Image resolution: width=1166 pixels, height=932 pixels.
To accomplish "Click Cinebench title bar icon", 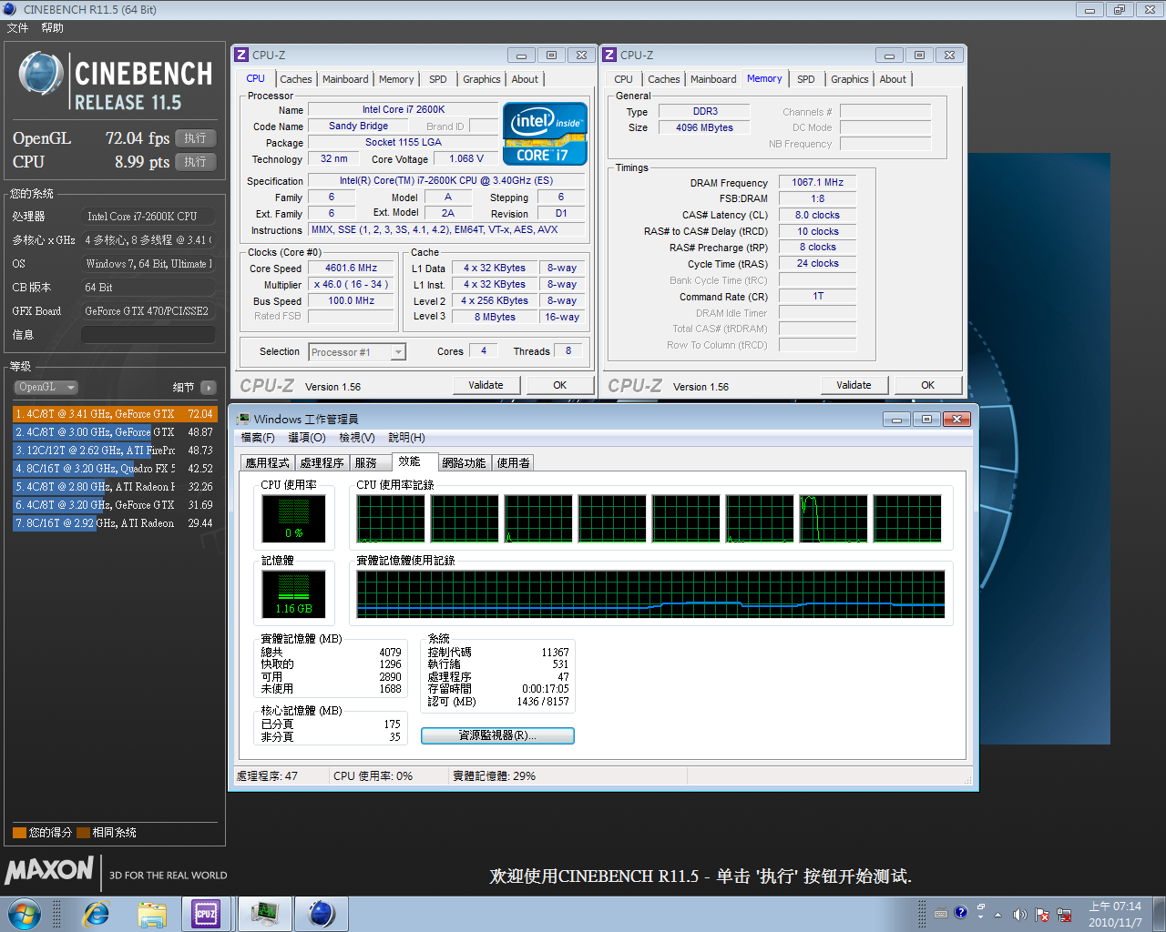I will 10,9.
